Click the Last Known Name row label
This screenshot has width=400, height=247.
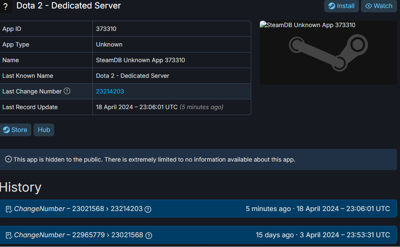pyautogui.click(x=28, y=76)
